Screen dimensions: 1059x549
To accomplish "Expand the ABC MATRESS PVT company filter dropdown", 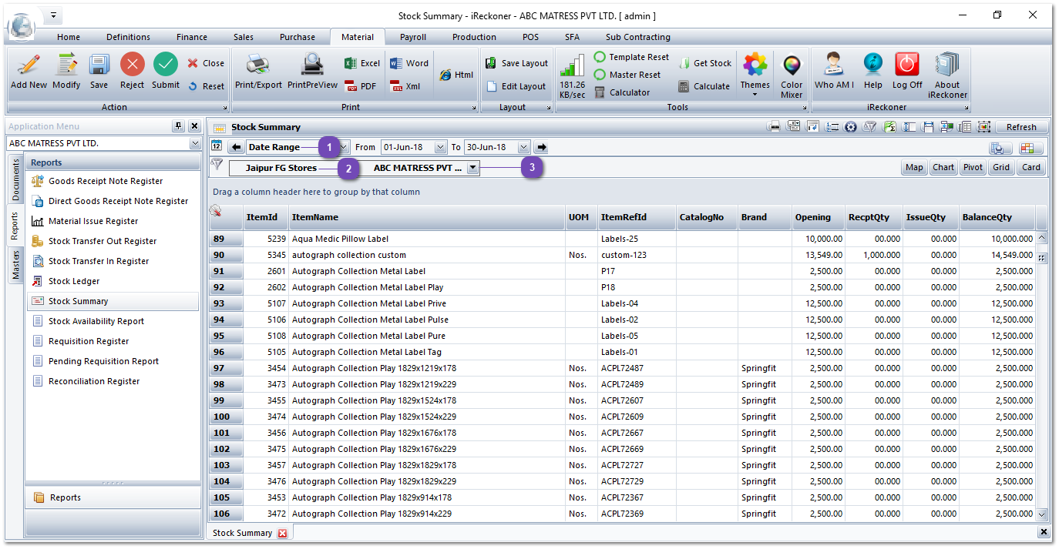I will click(x=472, y=167).
